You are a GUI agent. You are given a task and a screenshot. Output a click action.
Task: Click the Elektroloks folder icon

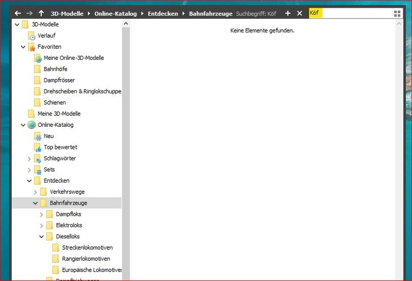coord(49,226)
